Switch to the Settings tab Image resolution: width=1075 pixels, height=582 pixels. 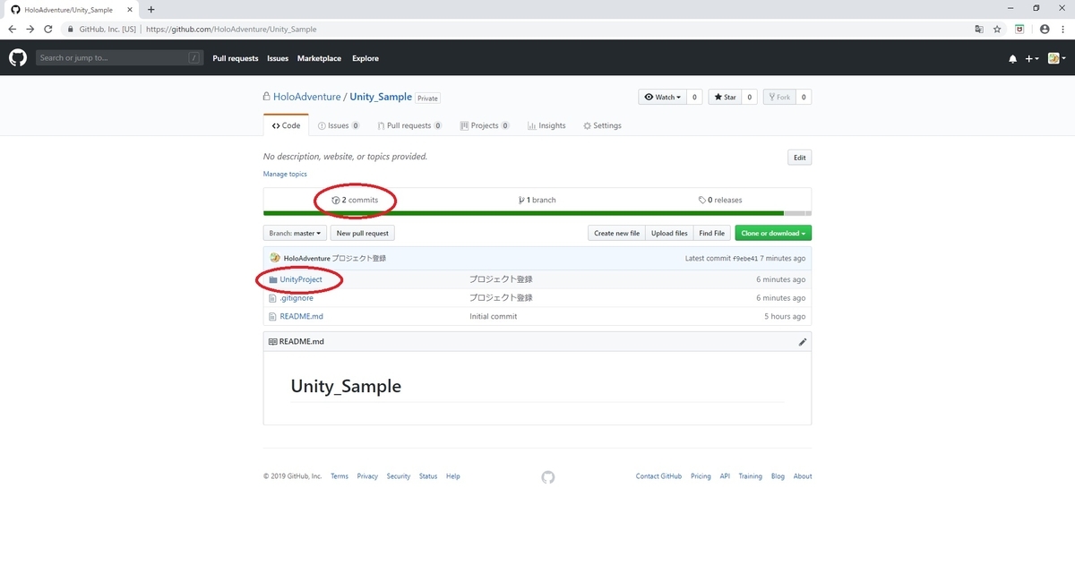coord(602,125)
